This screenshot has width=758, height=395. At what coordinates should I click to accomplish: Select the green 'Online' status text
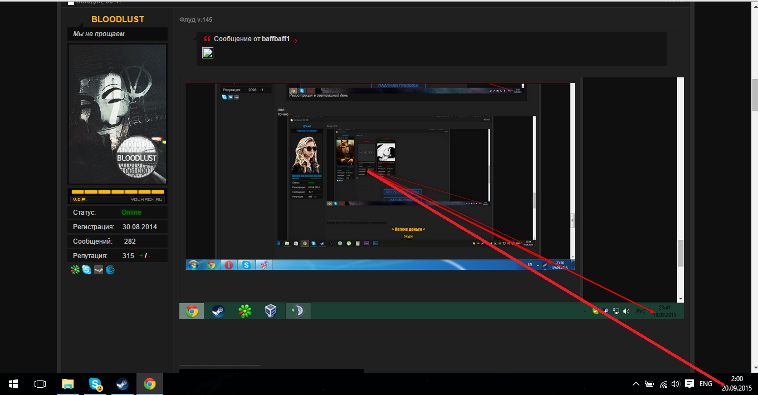tap(131, 213)
